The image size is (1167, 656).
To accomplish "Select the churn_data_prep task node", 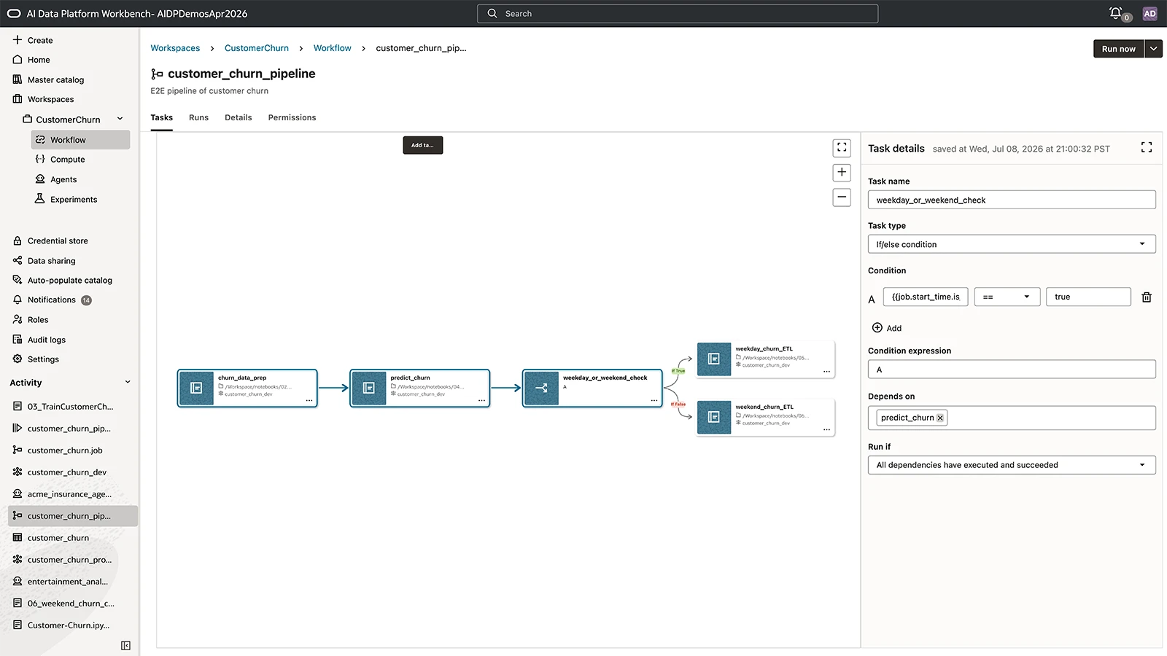I will point(247,388).
